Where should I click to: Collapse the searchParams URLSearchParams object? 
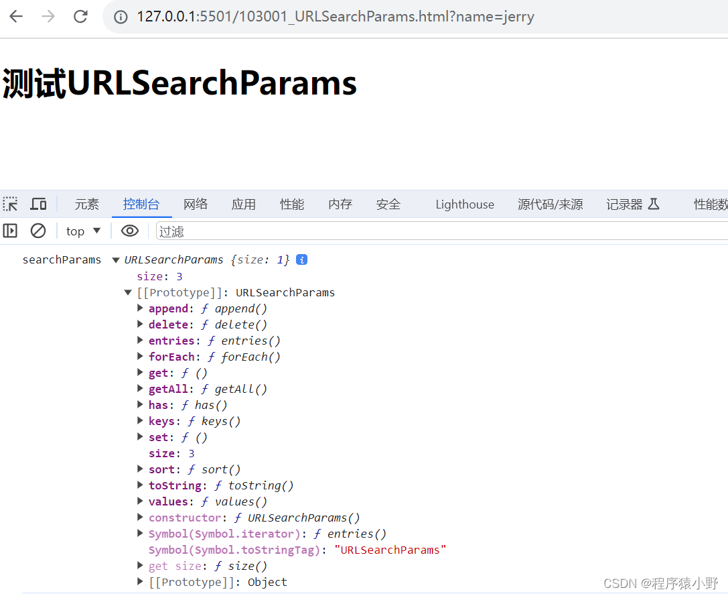pos(116,260)
